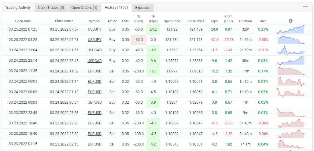Click close date 03.23.2022 23:58
This screenshot has height=151, width=314.
point(64,113)
